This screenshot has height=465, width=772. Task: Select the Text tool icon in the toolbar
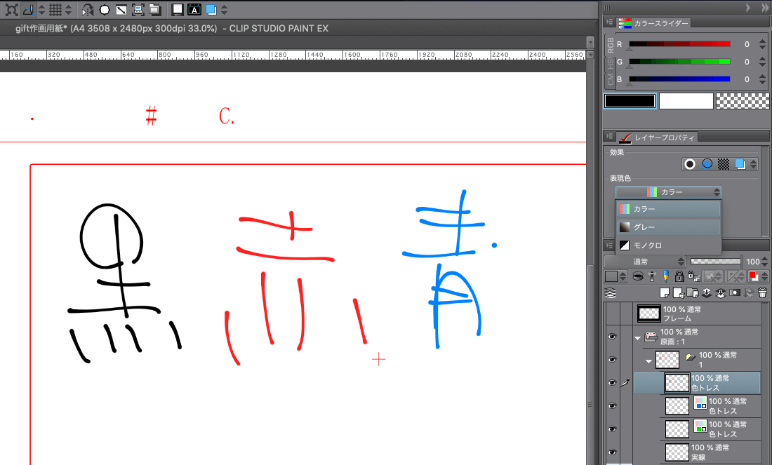click(x=194, y=10)
